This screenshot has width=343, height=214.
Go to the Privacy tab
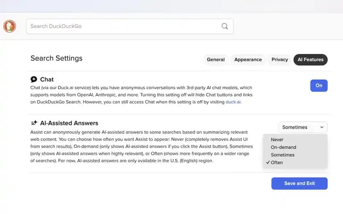tap(280, 60)
